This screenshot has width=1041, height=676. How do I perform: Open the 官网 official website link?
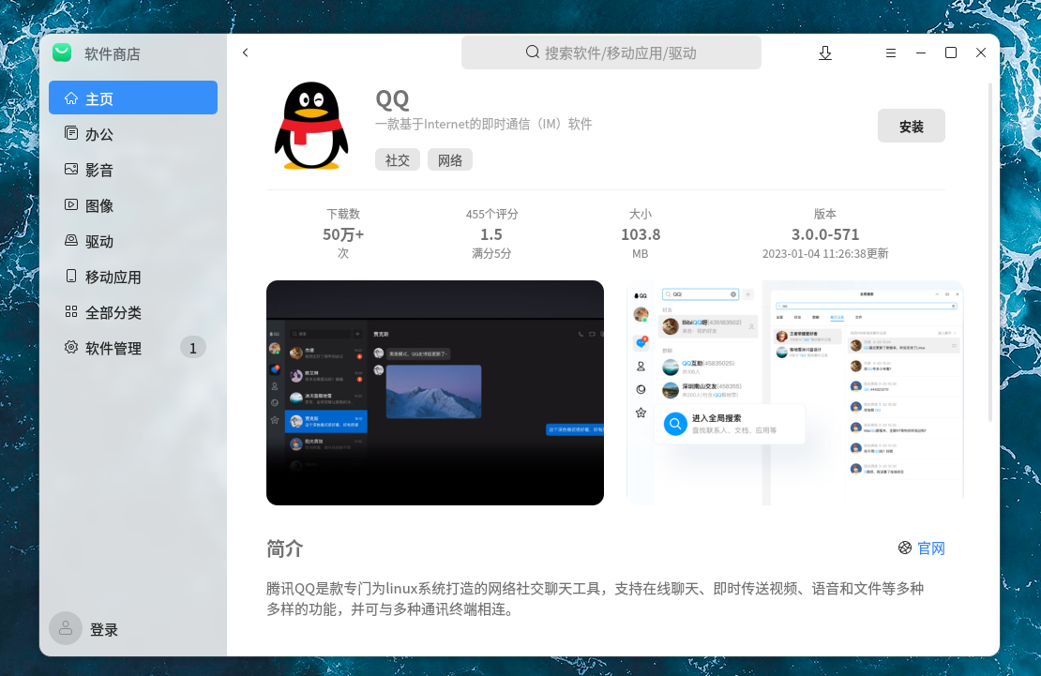click(x=930, y=548)
